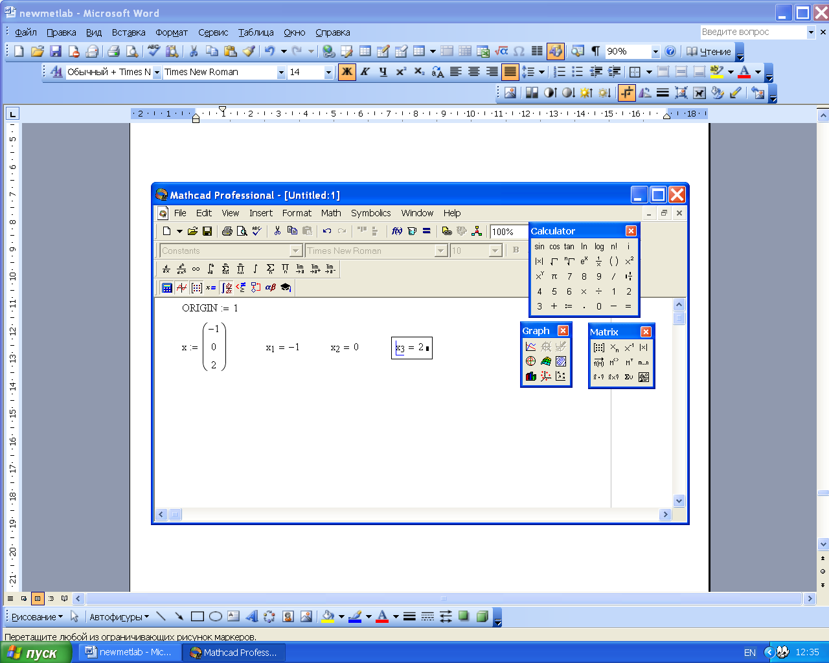
Task: Draw a rectangle shape
Action: pyautogui.click(x=198, y=616)
